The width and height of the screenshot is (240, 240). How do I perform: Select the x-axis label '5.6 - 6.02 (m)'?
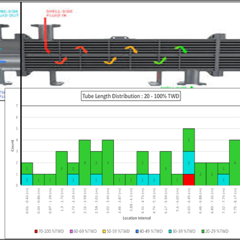tap(177, 200)
